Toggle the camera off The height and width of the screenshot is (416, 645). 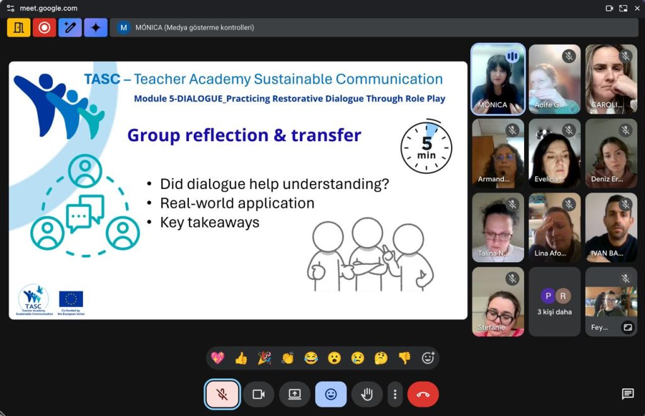(258, 395)
